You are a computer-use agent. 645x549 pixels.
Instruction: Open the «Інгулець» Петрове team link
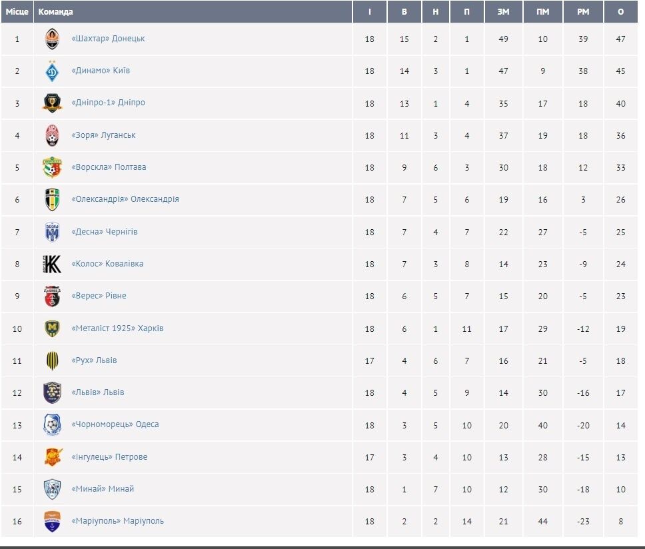109,457
